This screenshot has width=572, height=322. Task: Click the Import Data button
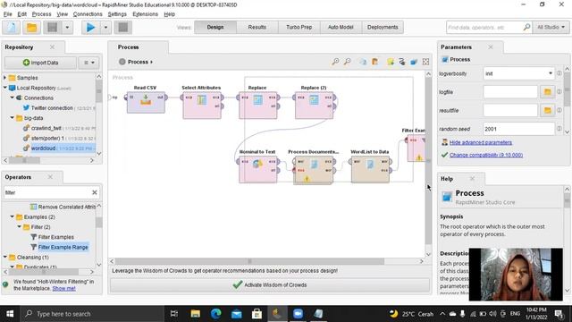click(x=40, y=63)
